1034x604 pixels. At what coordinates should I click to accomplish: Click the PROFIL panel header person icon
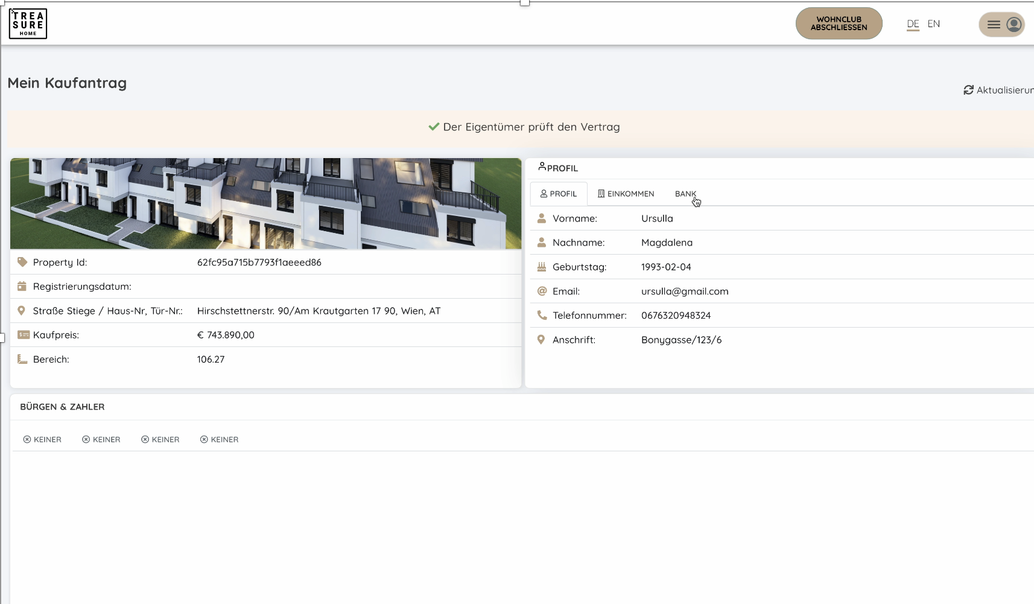point(542,166)
